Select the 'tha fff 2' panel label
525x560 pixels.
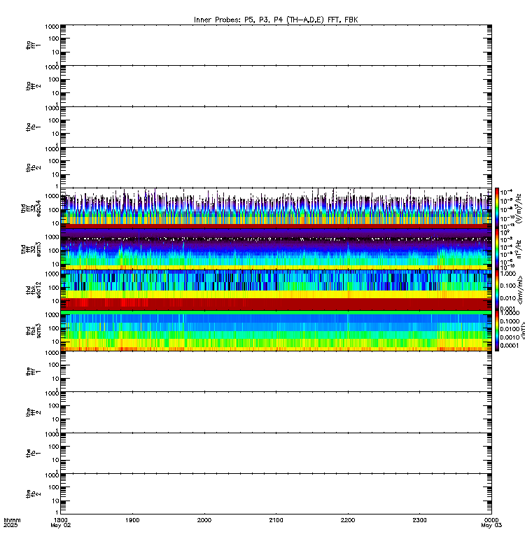tap(33, 86)
